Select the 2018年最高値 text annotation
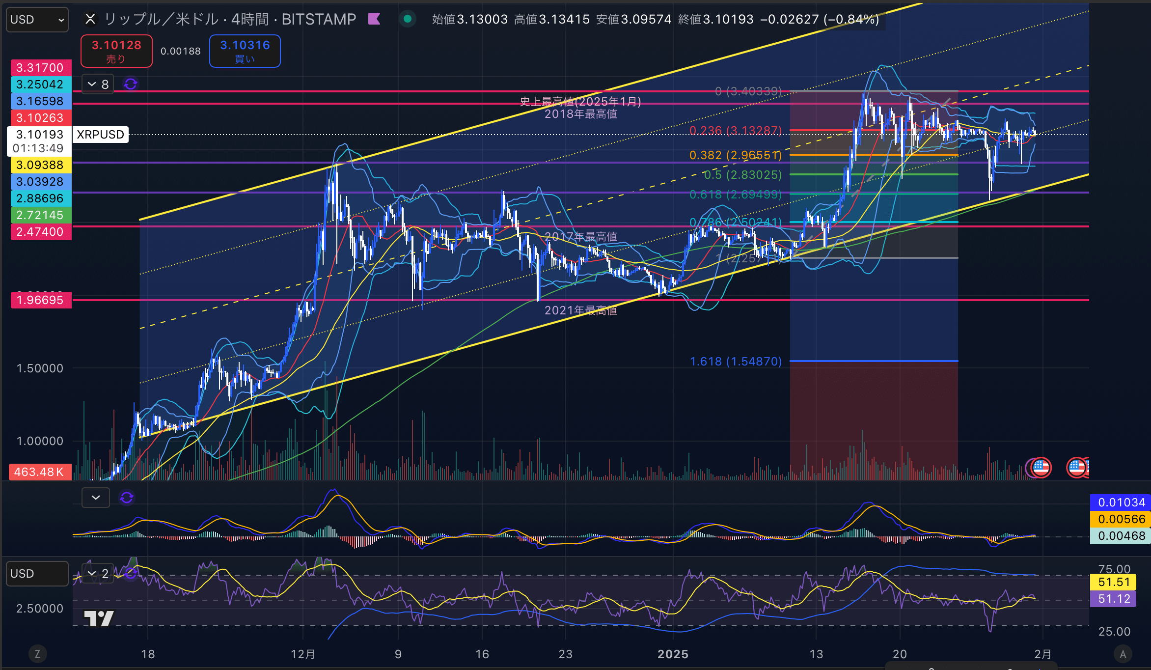The width and height of the screenshot is (1151, 670). point(580,114)
